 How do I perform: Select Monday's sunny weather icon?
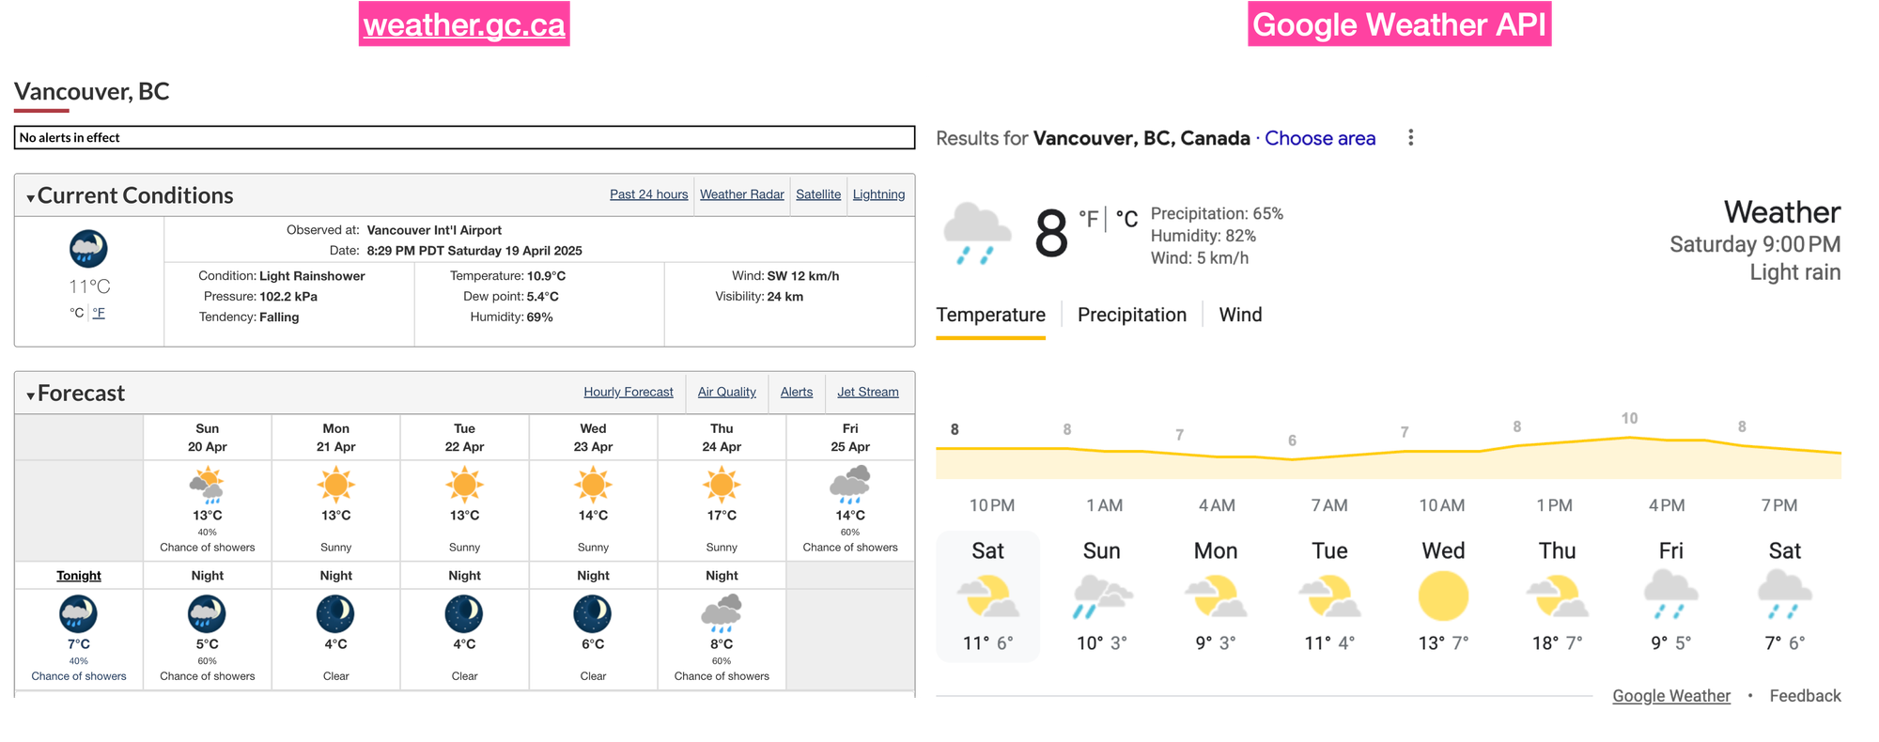(x=335, y=485)
